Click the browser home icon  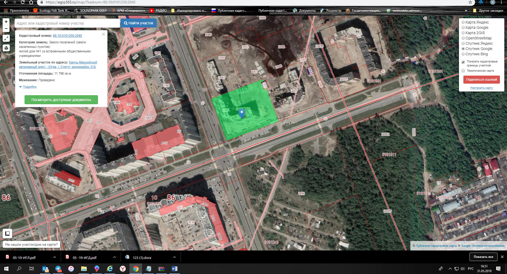pos(31,2)
